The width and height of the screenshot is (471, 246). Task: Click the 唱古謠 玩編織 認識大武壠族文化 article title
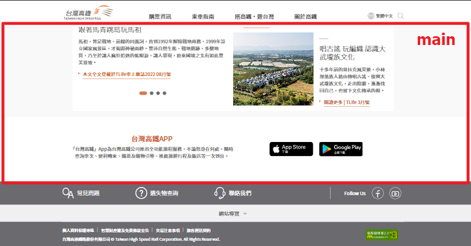352,53
